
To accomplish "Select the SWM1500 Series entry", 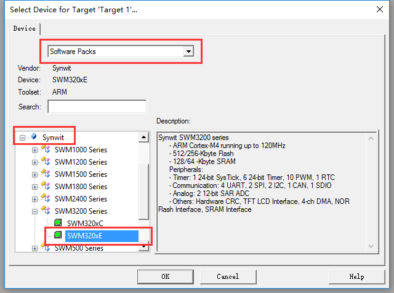I will point(81,174).
